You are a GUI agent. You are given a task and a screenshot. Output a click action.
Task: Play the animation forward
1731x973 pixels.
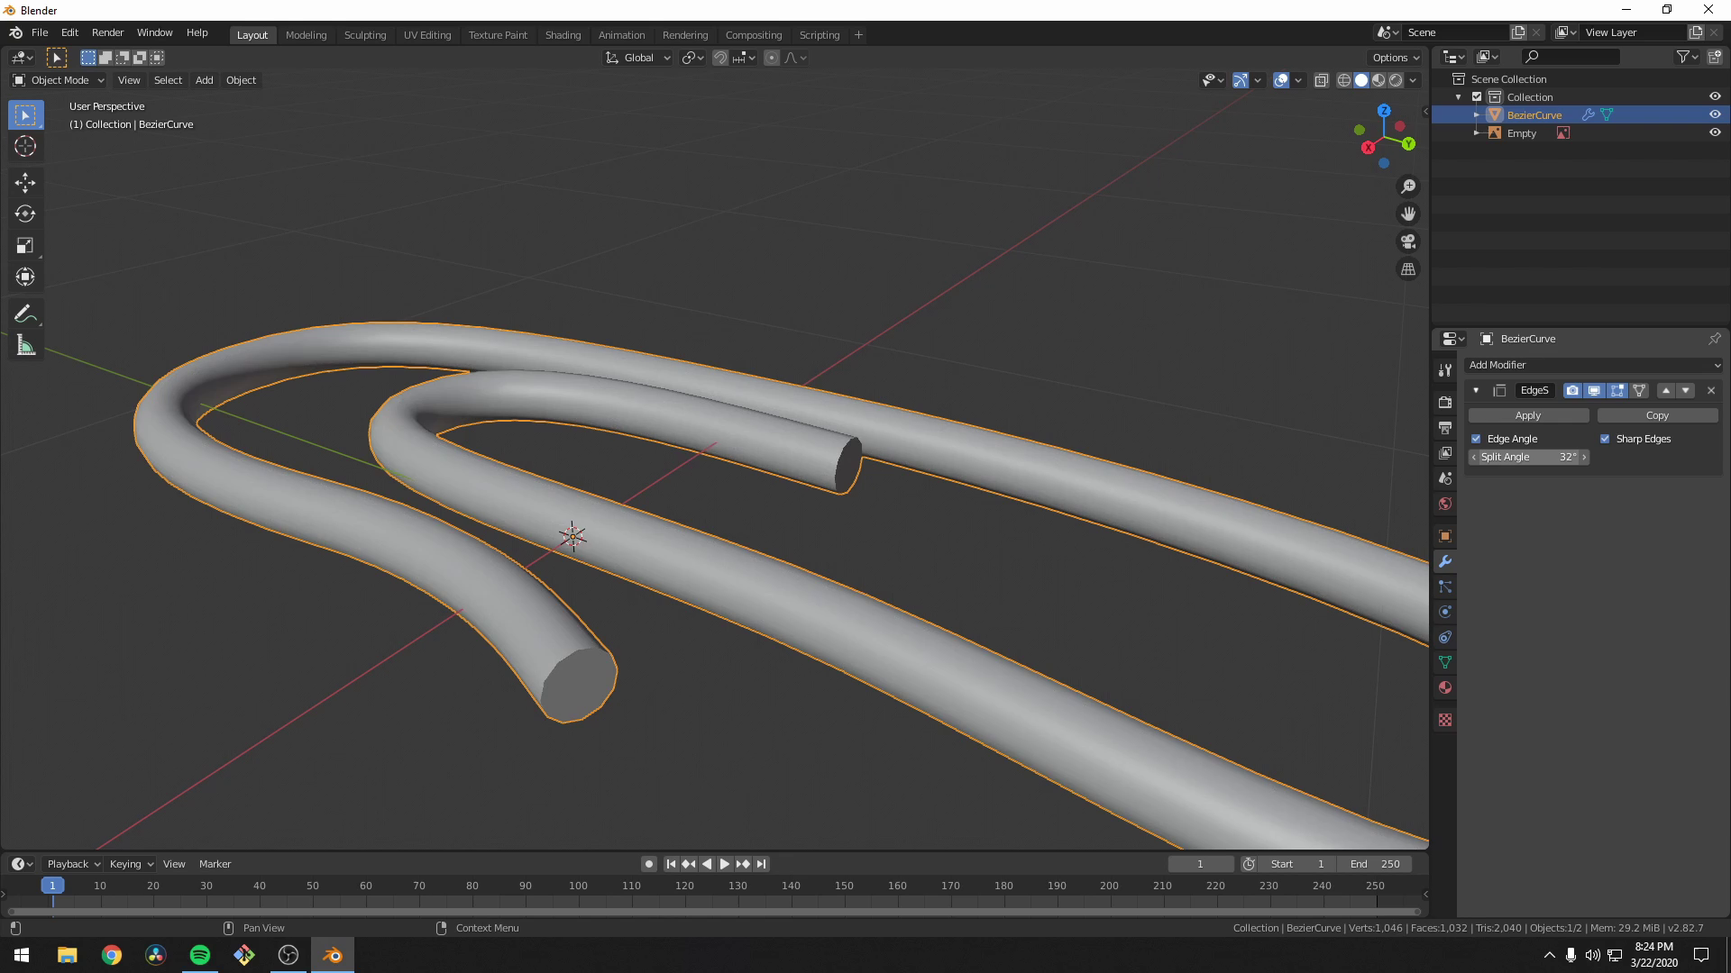(724, 864)
